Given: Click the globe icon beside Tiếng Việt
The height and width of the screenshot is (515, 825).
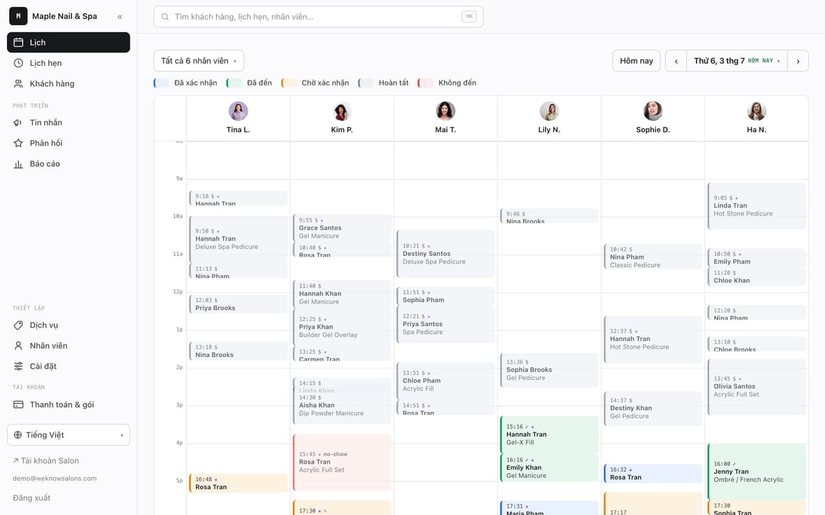Looking at the screenshot, I should (x=18, y=435).
